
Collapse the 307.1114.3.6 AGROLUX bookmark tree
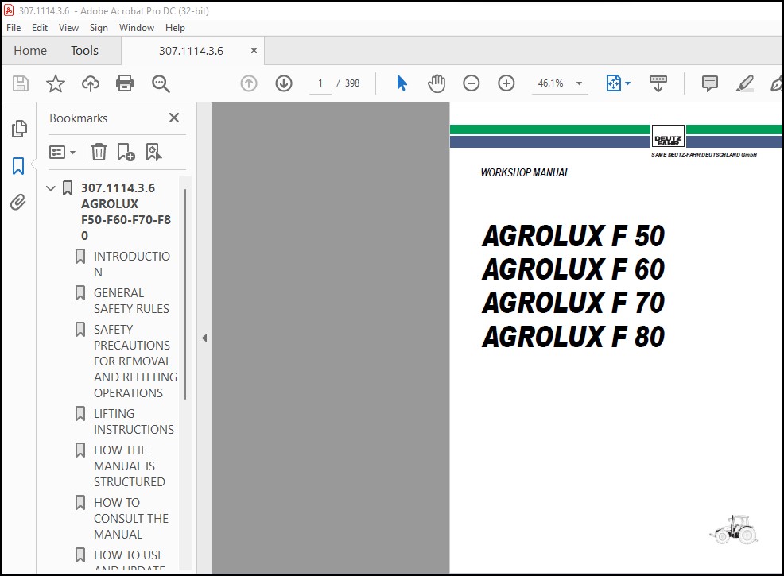point(51,188)
